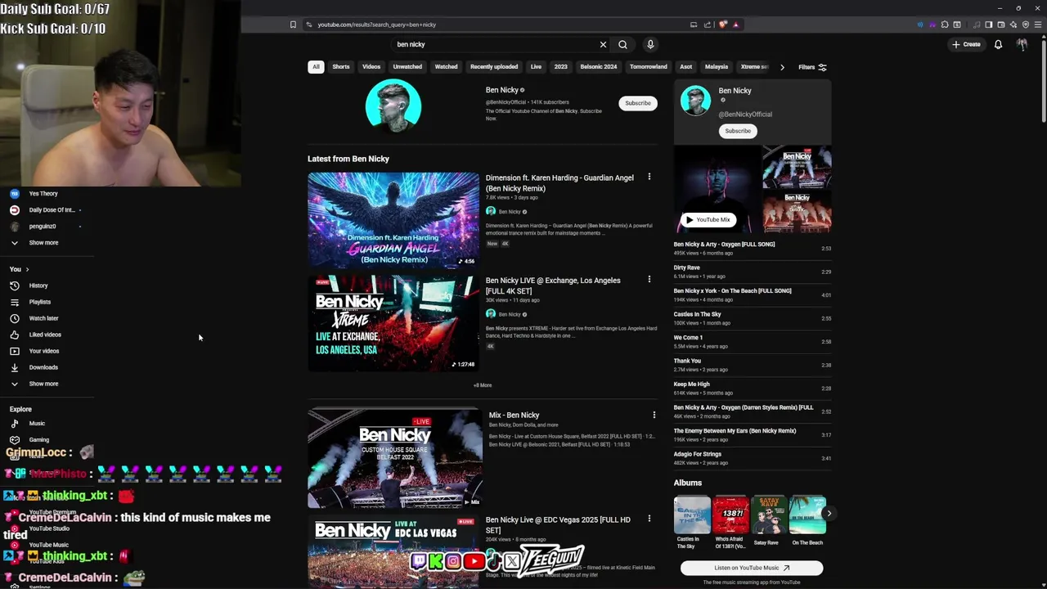Viewport: 1047px width, 589px height.
Task: Open Liked videos in the sidebar
Action: tap(47, 335)
